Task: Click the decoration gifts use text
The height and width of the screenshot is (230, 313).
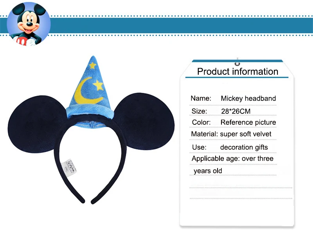Action: pyautogui.click(x=244, y=147)
